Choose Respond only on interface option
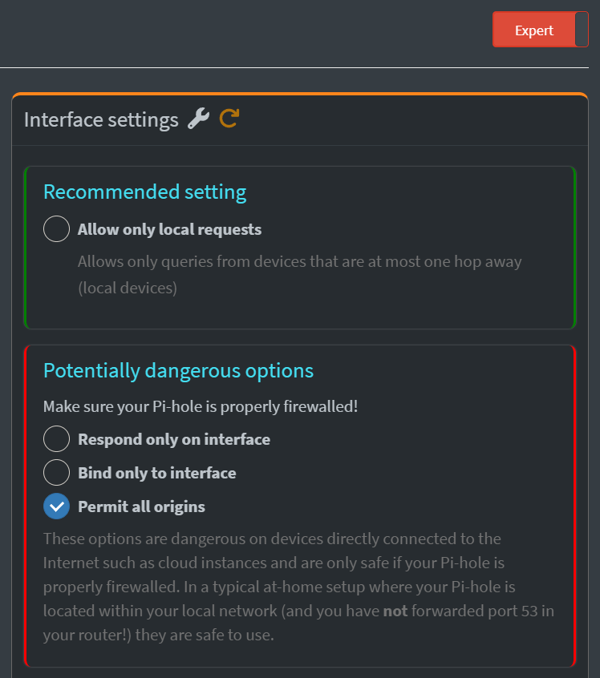Screen dimensions: 600x678 [56, 438]
